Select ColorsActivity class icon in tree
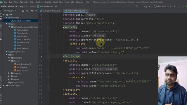Image resolution: width=187 pixels, height=105 pixels. pos(15,30)
